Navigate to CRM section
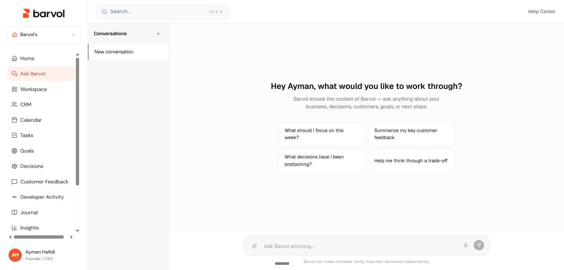 pyautogui.click(x=41, y=104)
